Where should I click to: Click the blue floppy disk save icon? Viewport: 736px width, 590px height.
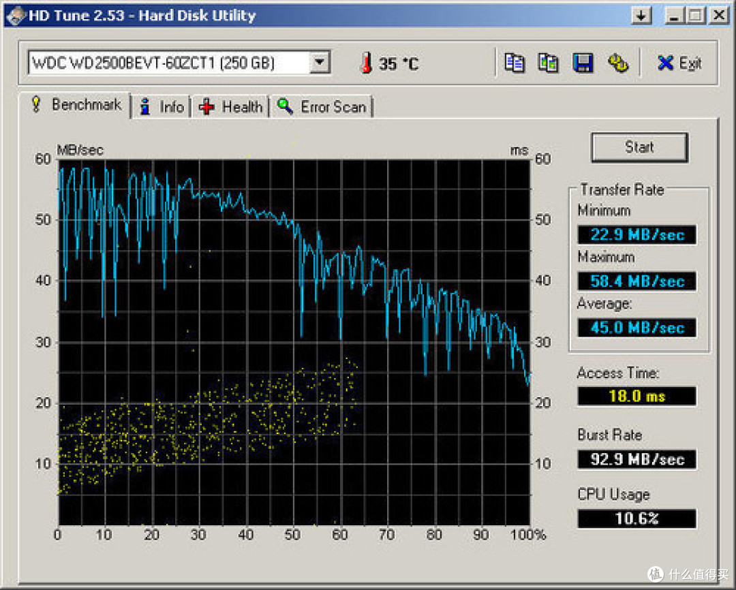pyautogui.click(x=583, y=63)
